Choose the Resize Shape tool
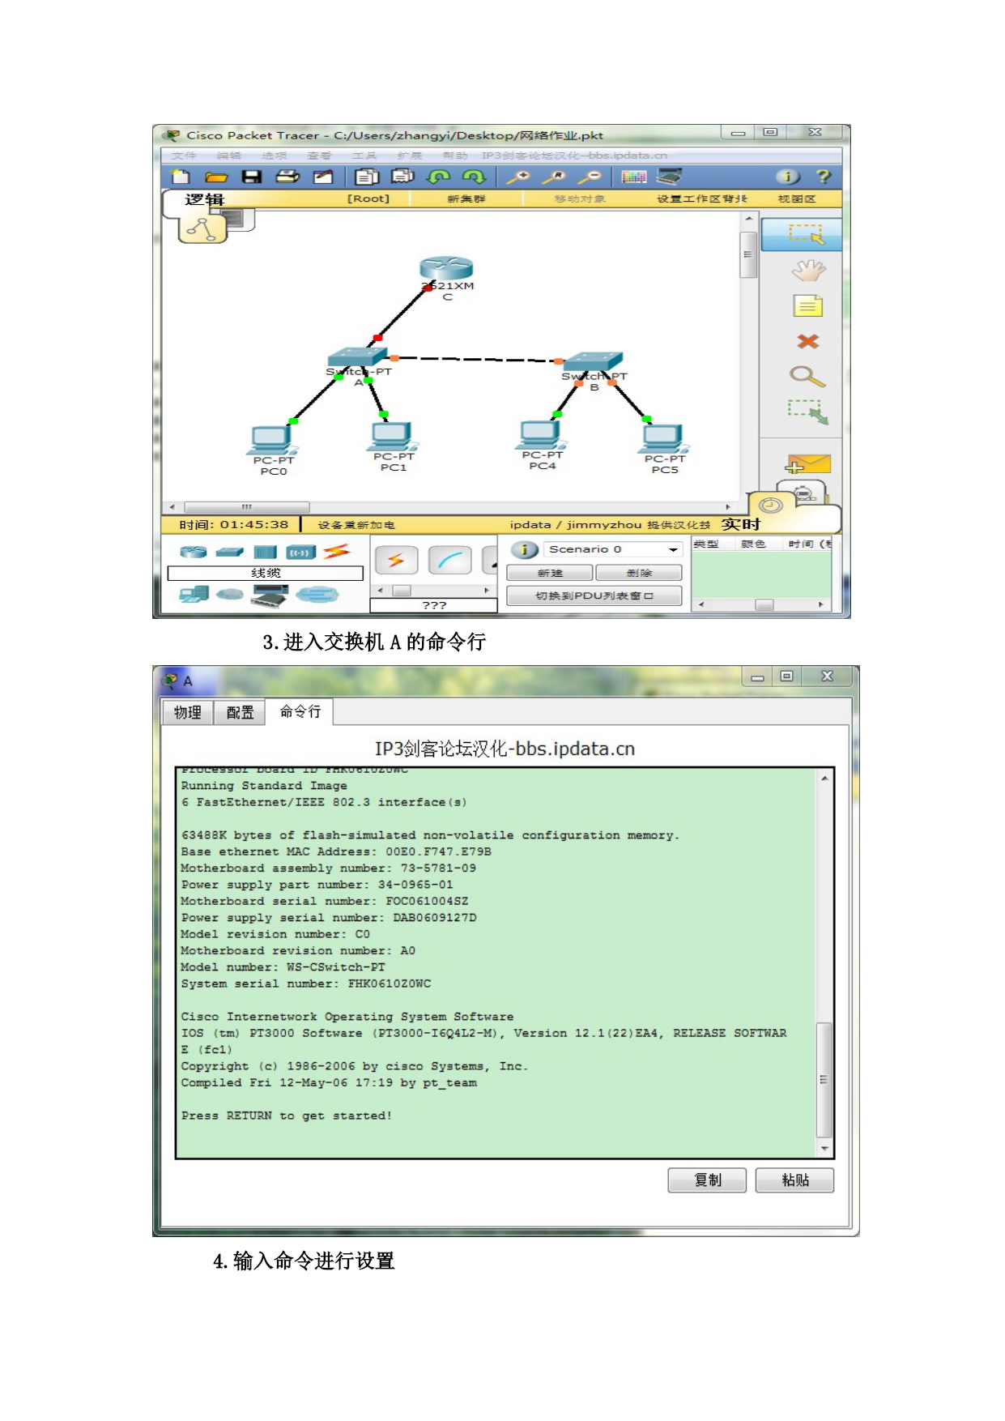1005x1421 pixels. tap(807, 412)
